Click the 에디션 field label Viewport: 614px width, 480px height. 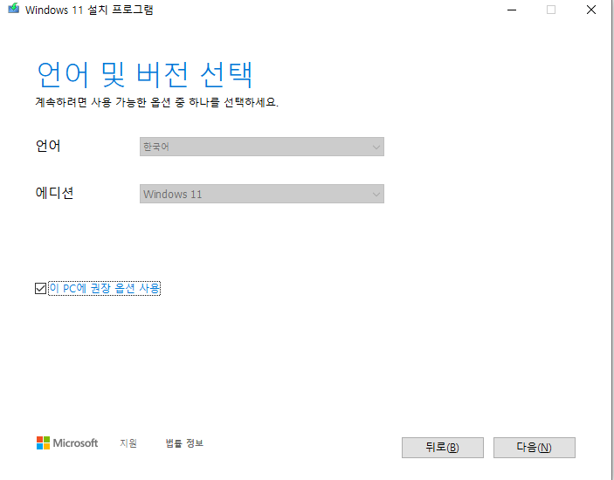point(54,193)
